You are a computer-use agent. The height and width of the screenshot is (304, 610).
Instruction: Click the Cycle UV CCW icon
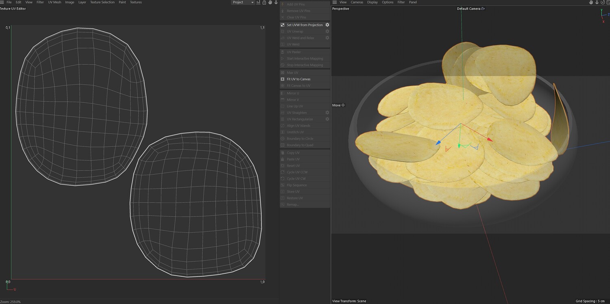(x=283, y=172)
